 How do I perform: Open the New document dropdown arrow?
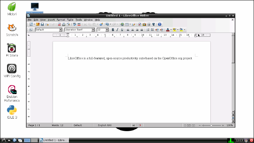[34, 24]
